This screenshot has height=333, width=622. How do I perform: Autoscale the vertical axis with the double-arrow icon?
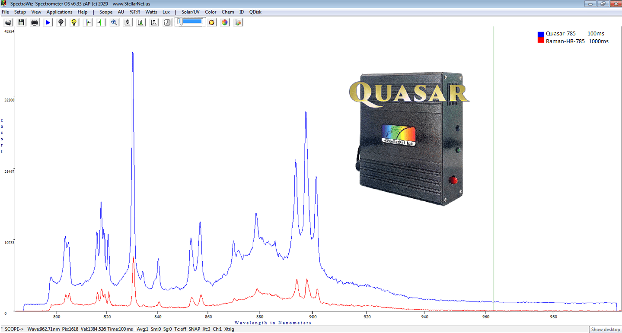pyautogui.click(x=127, y=22)
